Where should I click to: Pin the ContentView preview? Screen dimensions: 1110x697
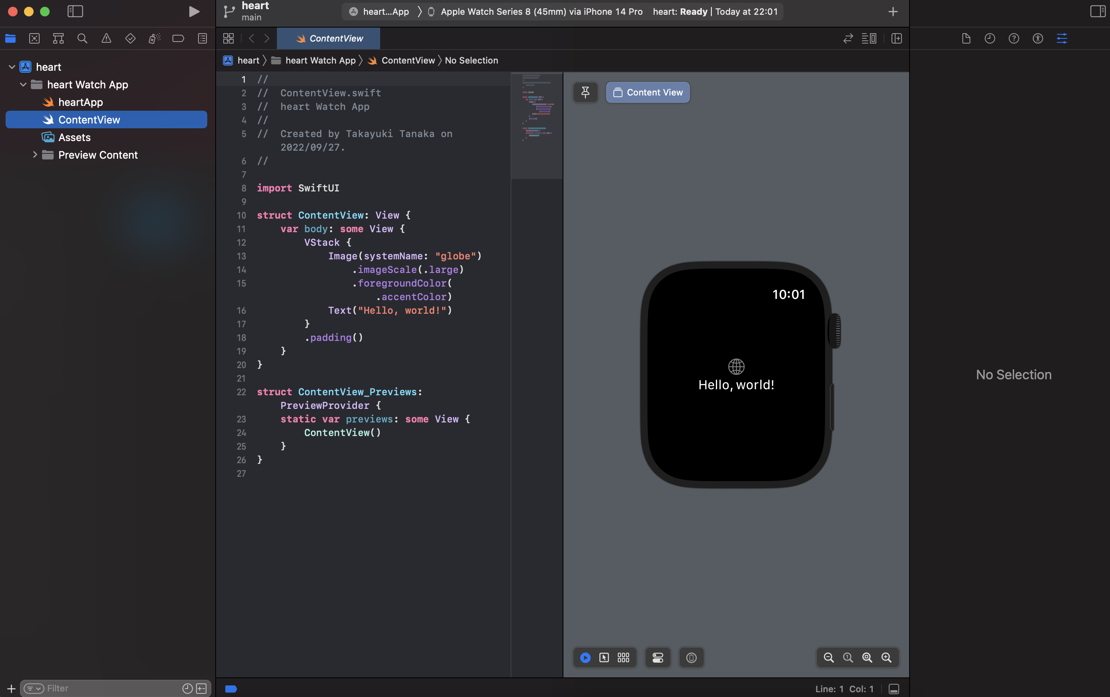[x=585, y=92]
